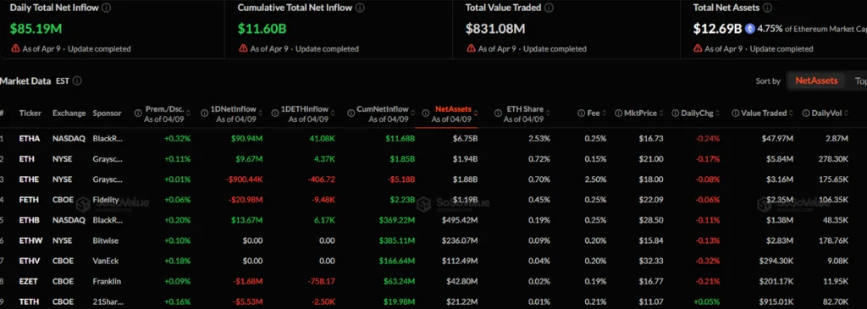Open ETHV ticker row
This screenshot has width=867, height=309.
point(30,261)
